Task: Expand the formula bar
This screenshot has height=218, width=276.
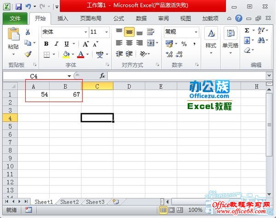Action: coord(269,76)
